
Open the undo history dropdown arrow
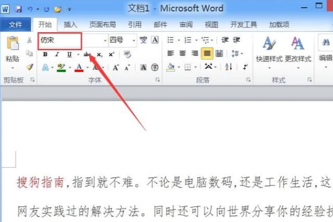click(x=38, y=9)
